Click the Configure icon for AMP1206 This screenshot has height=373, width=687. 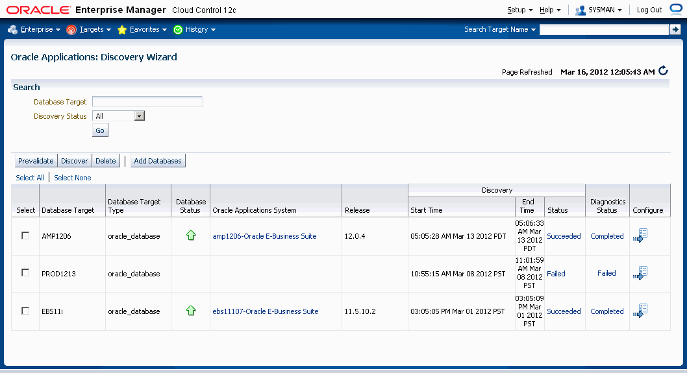pos(640,236)
